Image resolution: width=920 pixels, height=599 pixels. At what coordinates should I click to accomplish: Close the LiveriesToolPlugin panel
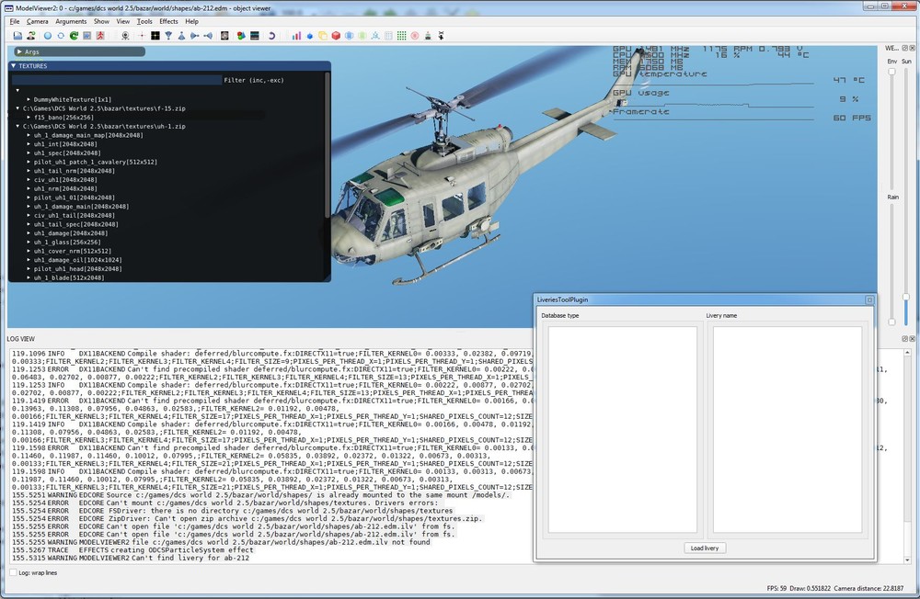pos(868,299)
